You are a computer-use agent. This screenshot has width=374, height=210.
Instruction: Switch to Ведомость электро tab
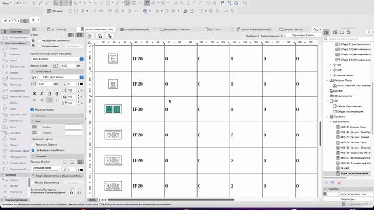[x=175, y=30]
